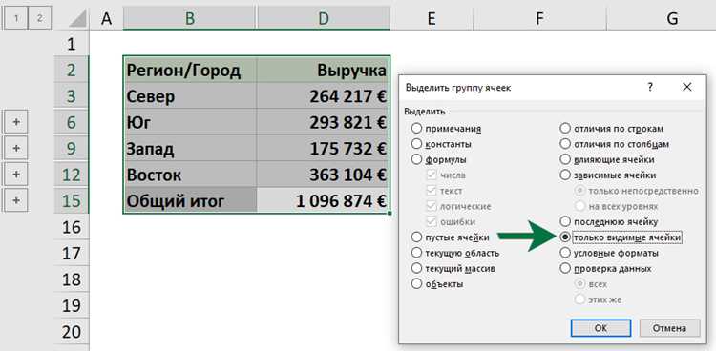Image resolution: width=716 pixels, height=351 pixels.
Task: Select the 'Запад' cell
Action: pyautogui.click(x=190, y=149)
